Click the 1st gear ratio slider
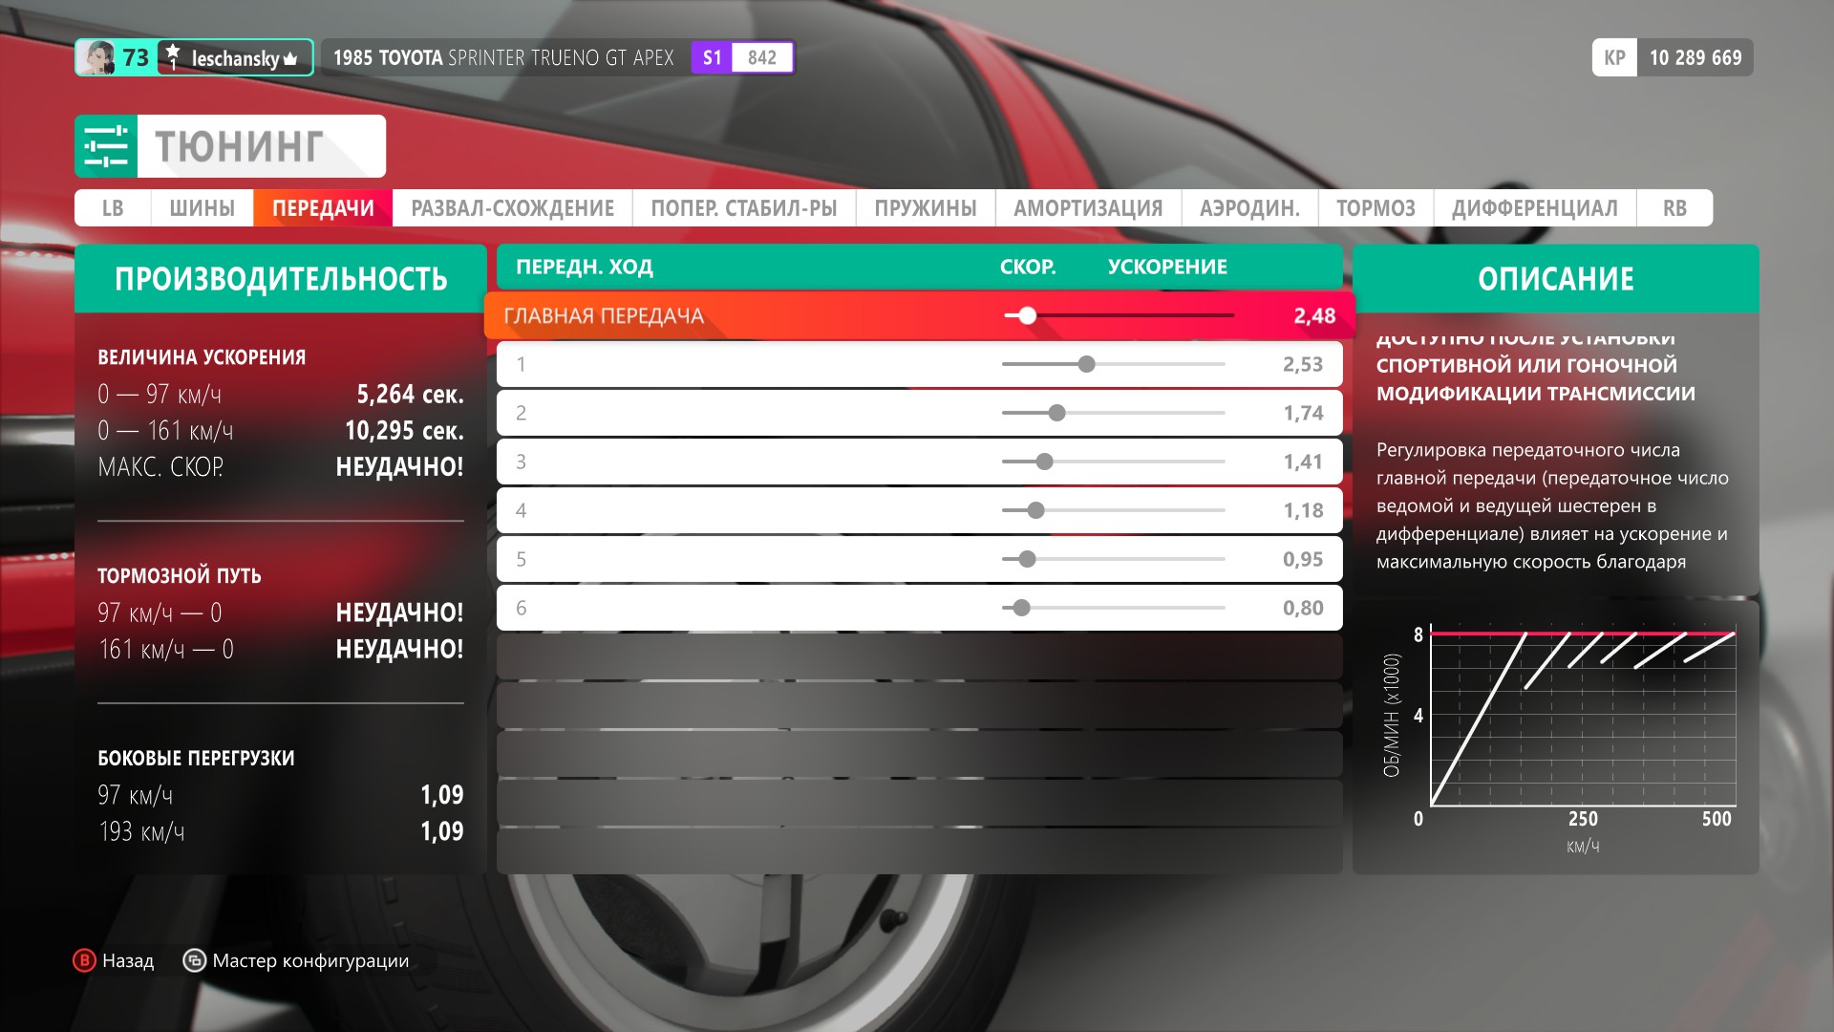Viewport: 1834px width, 1032px height. click(1086, 364)
